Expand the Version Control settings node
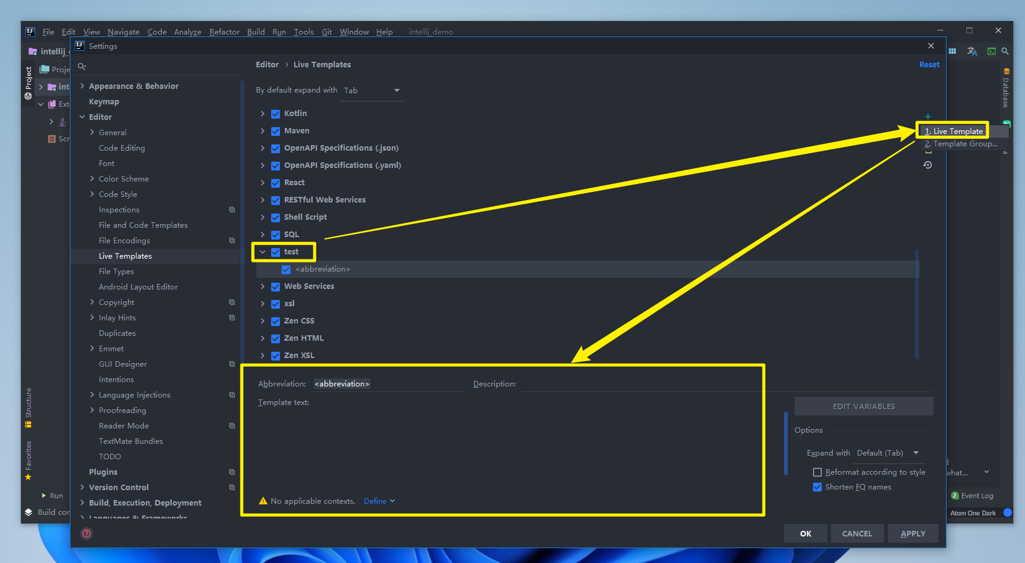This screenshot has height=563, width=1025. click(82, 487)
